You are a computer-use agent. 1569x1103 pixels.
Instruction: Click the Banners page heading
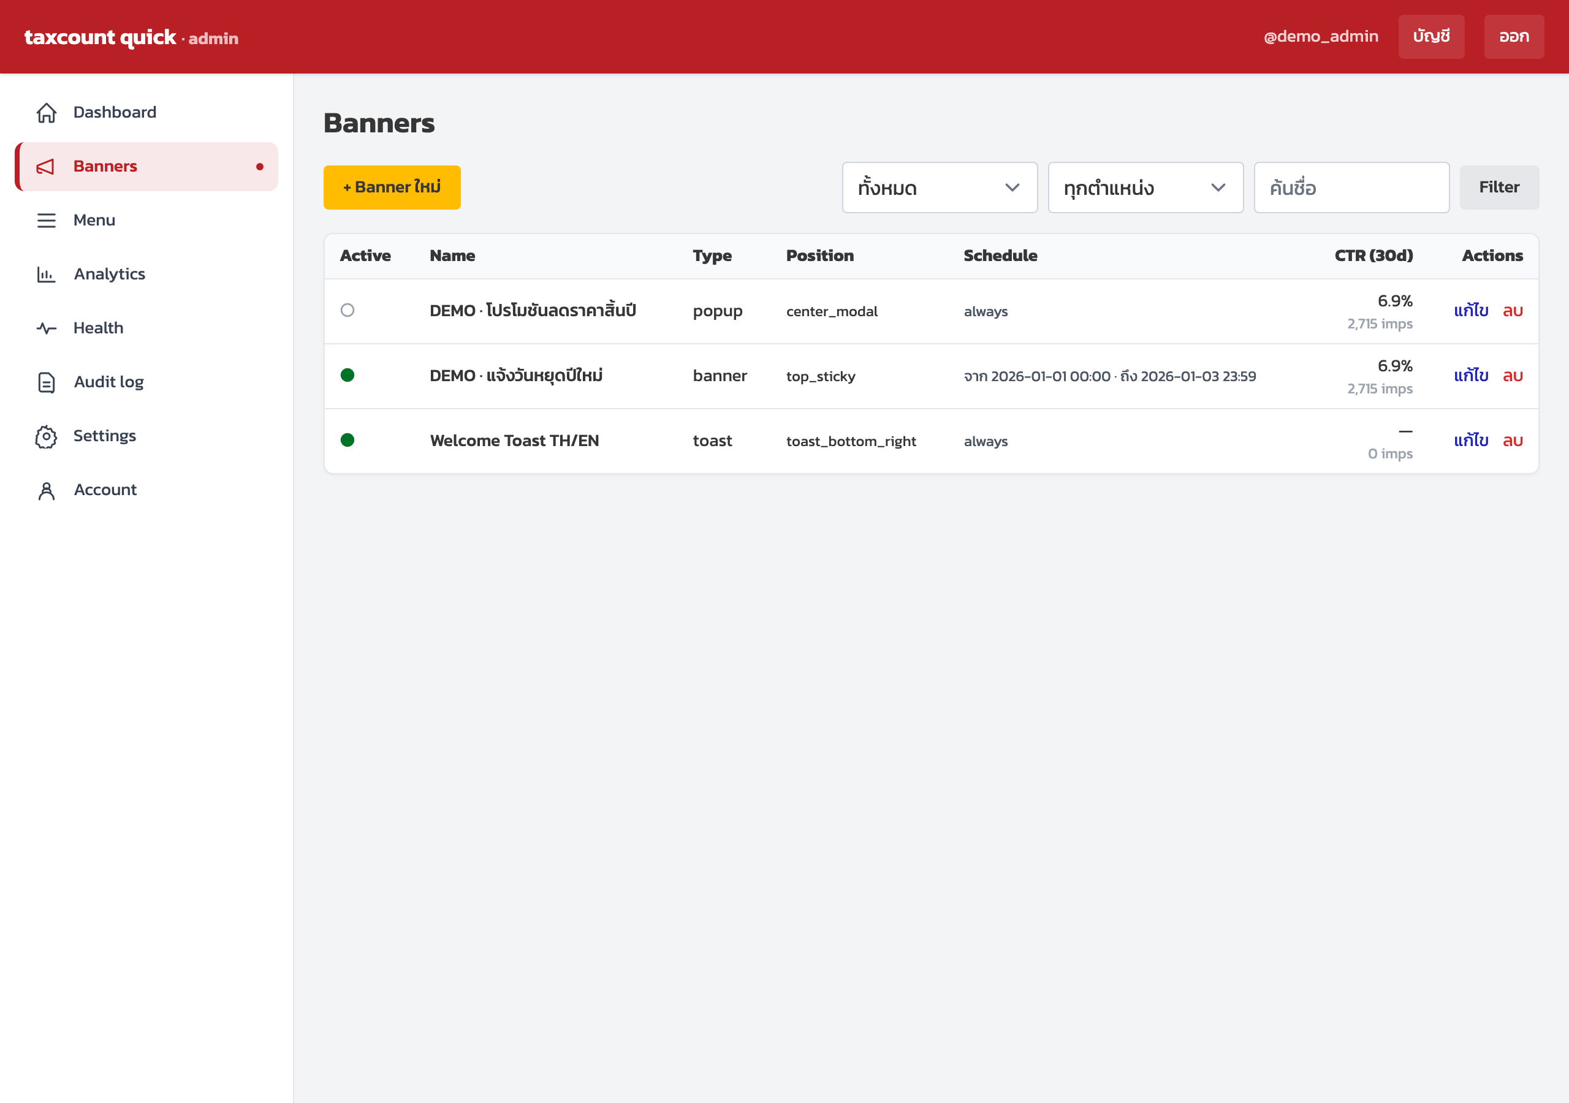(379, 123)
